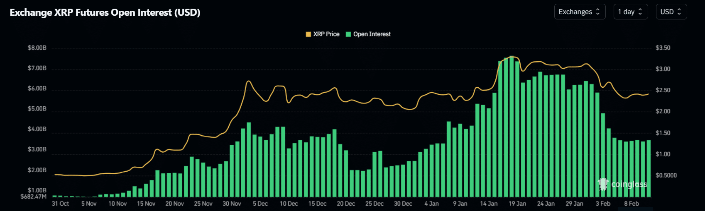Screen dimensions: 705x211
Task: Click the 29 Jan date label
Action: click(575, 204)
